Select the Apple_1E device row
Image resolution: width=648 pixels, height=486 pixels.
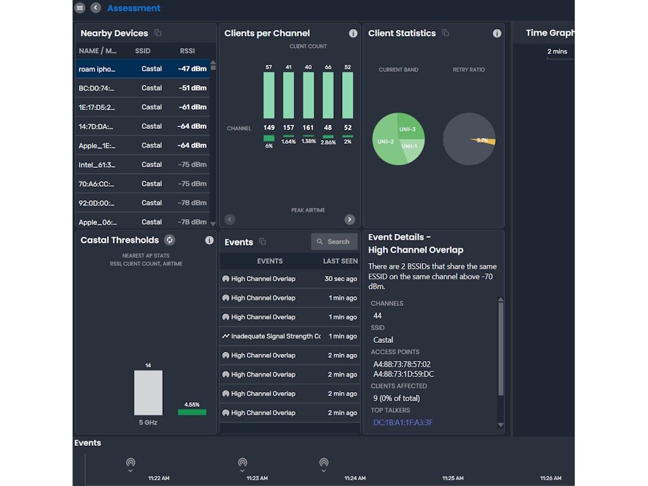pos(143,145)
